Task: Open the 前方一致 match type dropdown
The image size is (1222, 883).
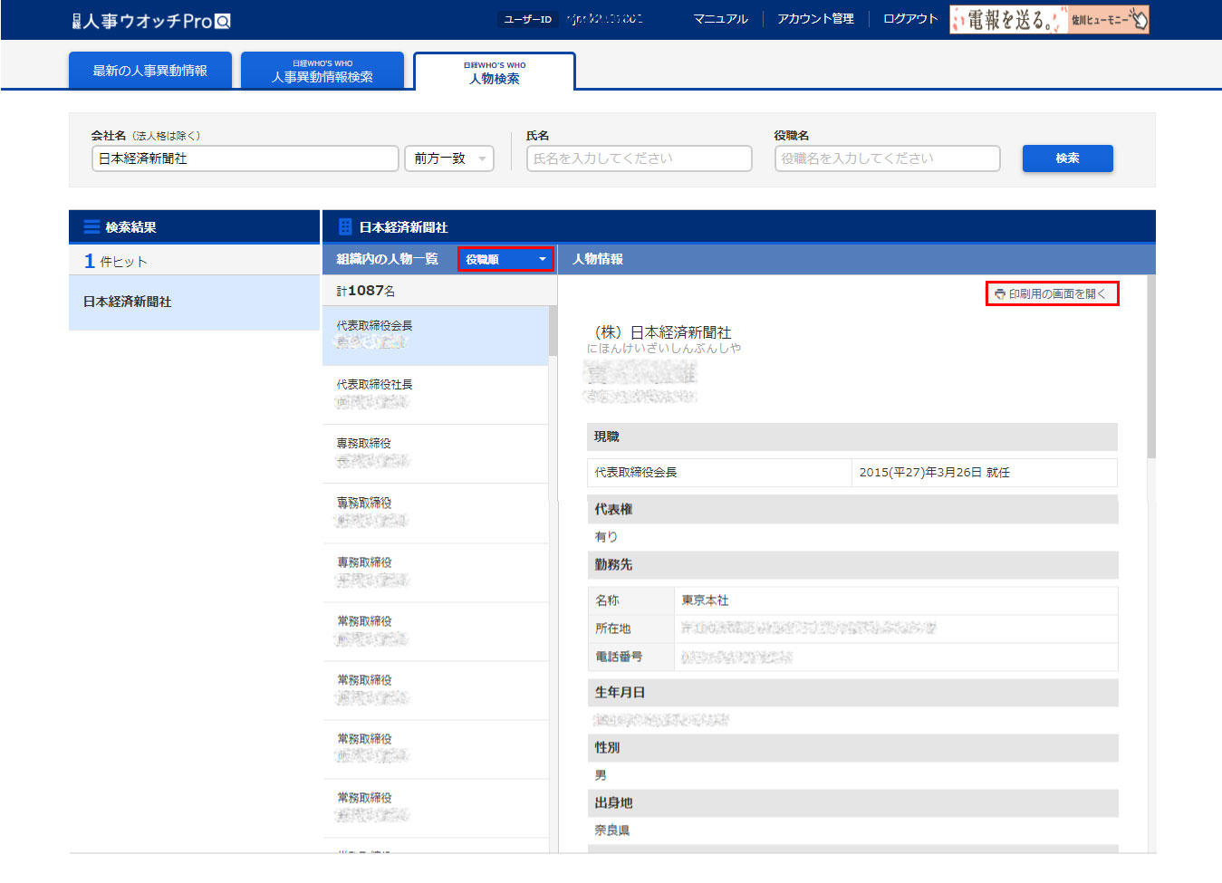Action: pyautogui.click(x=449, y=158)
